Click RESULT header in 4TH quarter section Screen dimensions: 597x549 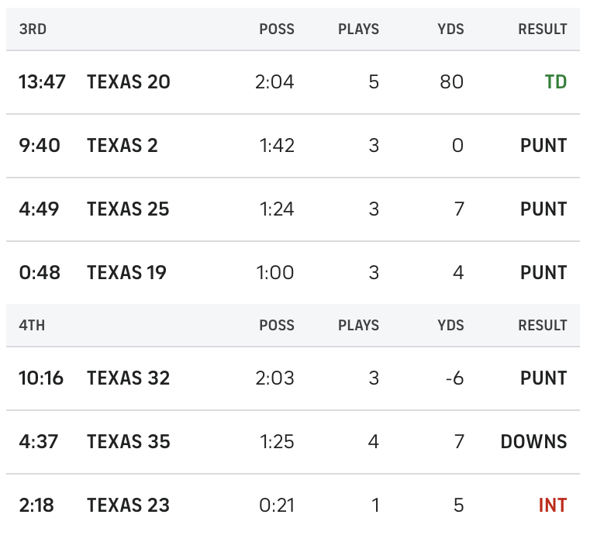pyautogui.click(x=543, y=326)
